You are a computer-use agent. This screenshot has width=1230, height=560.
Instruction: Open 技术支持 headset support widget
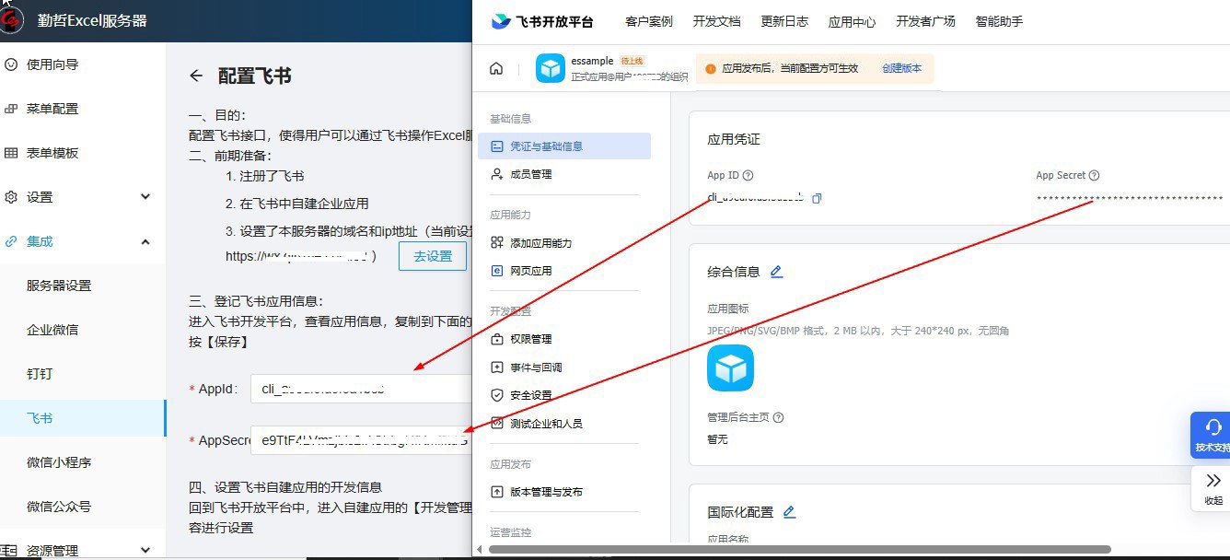(x=1212, y=435)
